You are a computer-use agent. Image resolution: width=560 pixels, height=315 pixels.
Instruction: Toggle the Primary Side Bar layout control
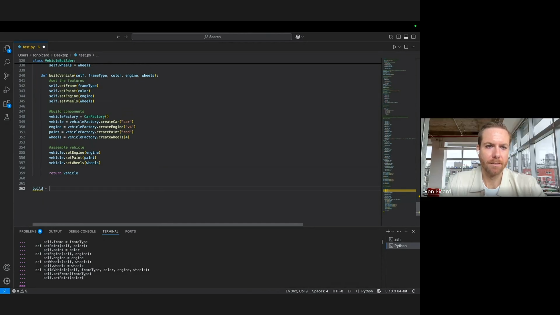pos(398,36)
